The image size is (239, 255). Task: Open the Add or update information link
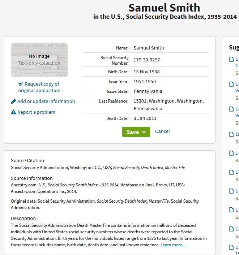(46, 101)
